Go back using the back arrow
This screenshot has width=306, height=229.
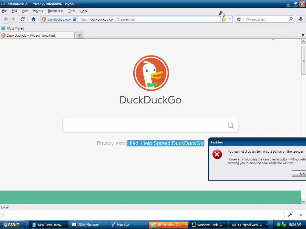[6, 19]
